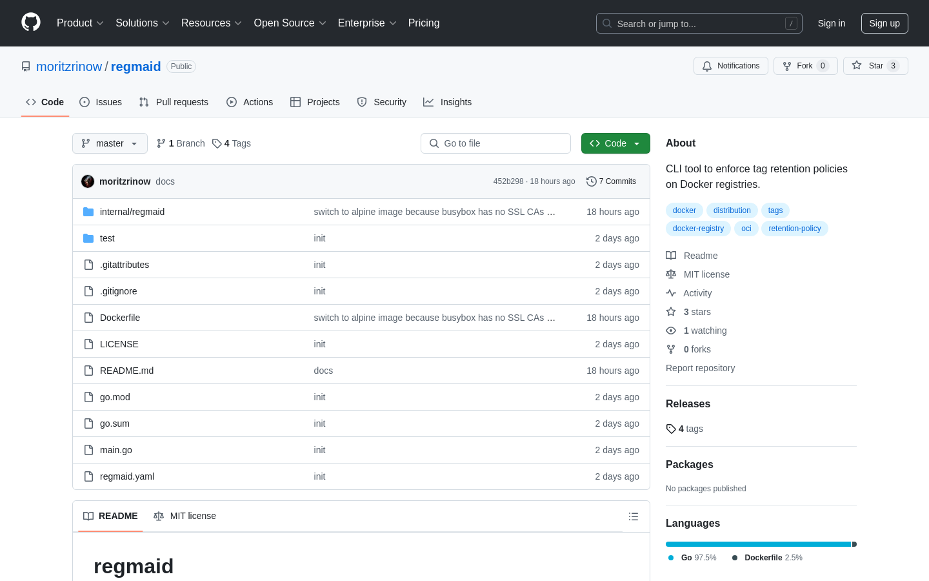Open the 'switch to alpine image' commit on Dockerfile
The image size is (929, 581).
434,318
